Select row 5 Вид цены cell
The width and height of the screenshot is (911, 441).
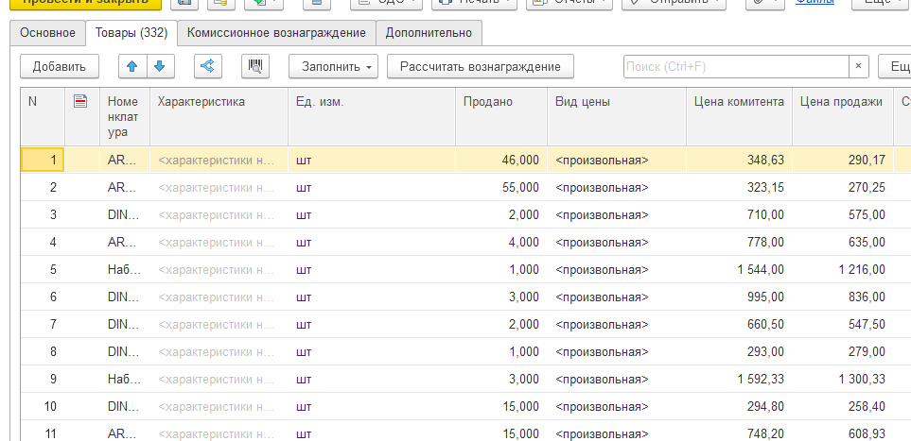tap(617, 269)
